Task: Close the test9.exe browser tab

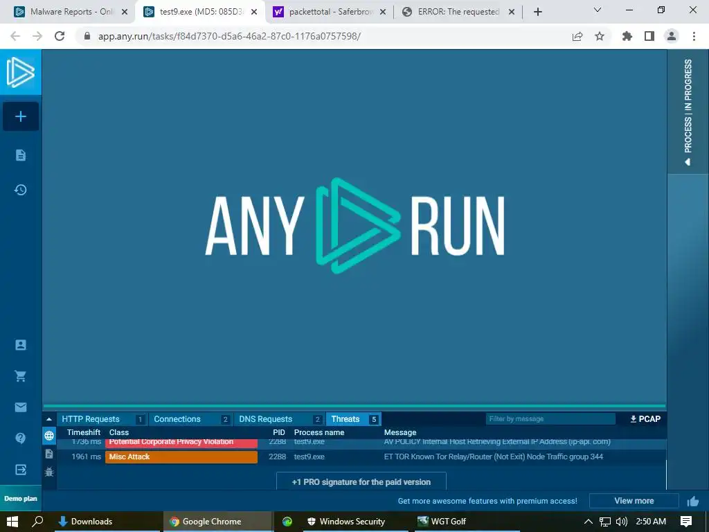Action: pyautogui.click(x=254, y=12)
